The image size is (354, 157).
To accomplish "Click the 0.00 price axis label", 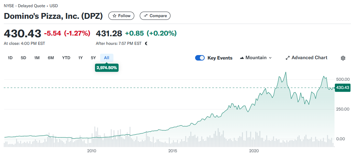I will coord(340,139).
